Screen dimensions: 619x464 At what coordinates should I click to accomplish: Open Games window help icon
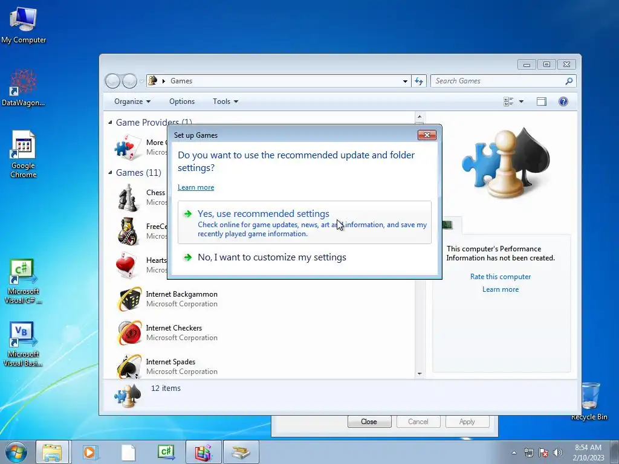[563, 101]
